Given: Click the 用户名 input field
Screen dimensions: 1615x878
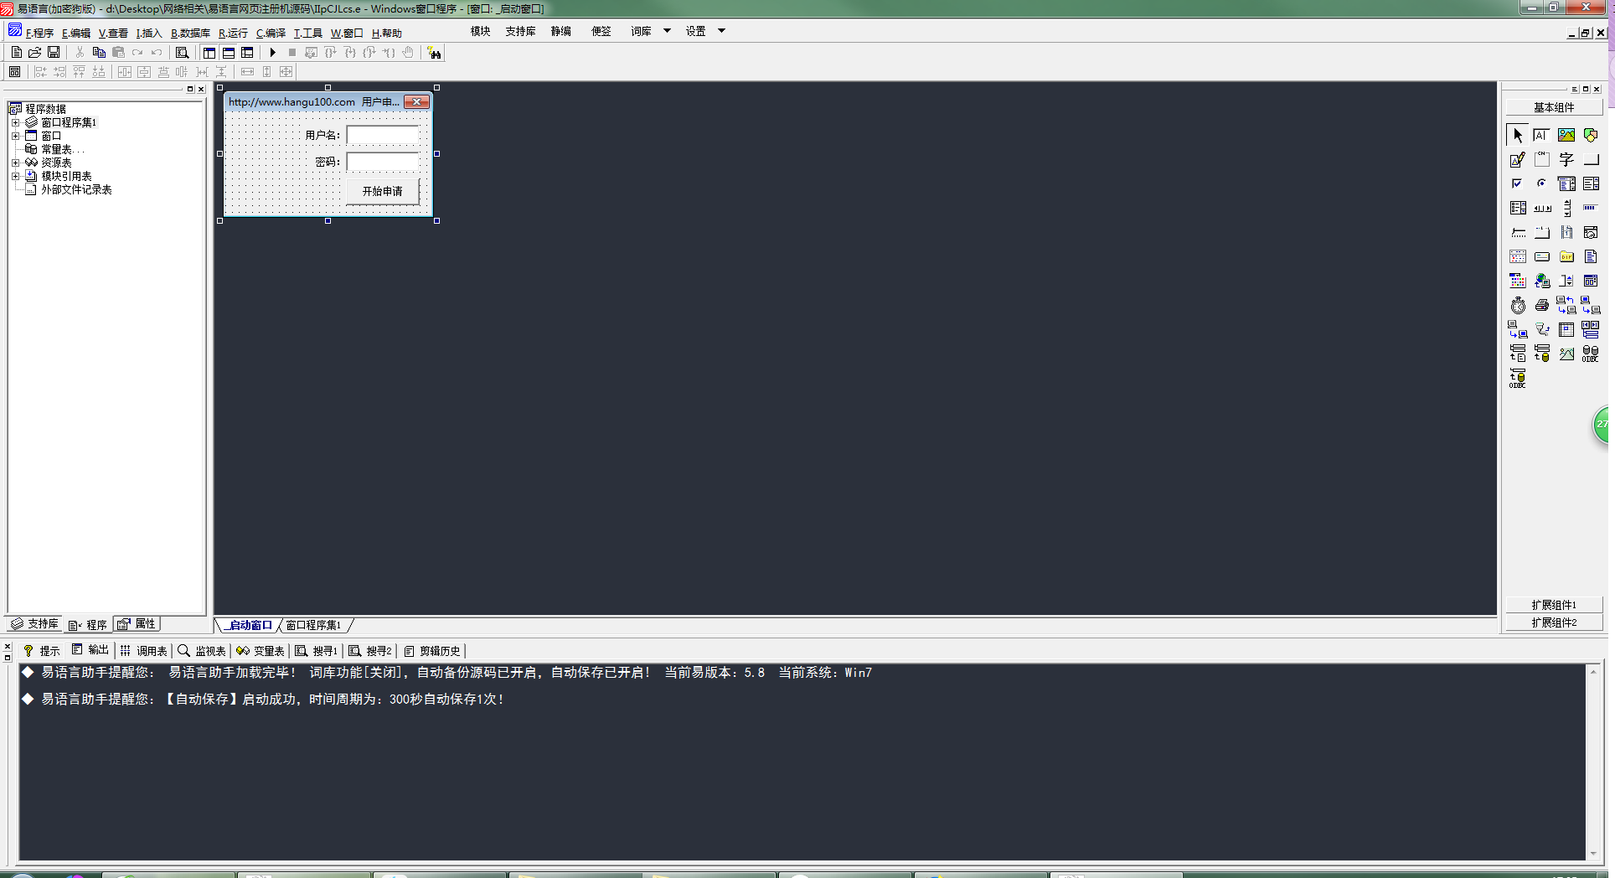Looking at the screenshot, I should point(383,136).
